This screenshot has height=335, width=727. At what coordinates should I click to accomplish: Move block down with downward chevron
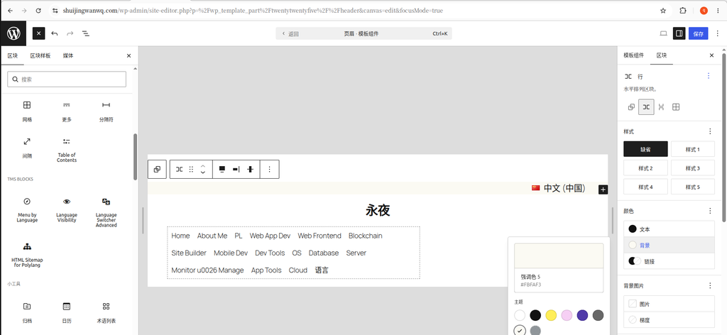tap(202, 173)
